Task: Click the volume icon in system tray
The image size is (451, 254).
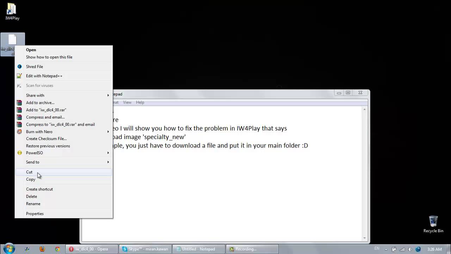Action: pos(410,249)
